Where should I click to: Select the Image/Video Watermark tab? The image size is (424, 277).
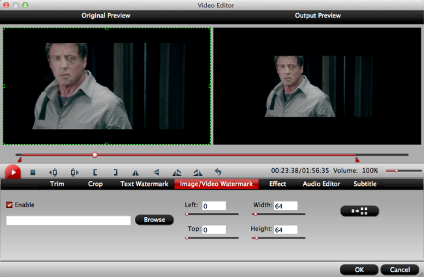pyautogui.click(x=217, y=184)
